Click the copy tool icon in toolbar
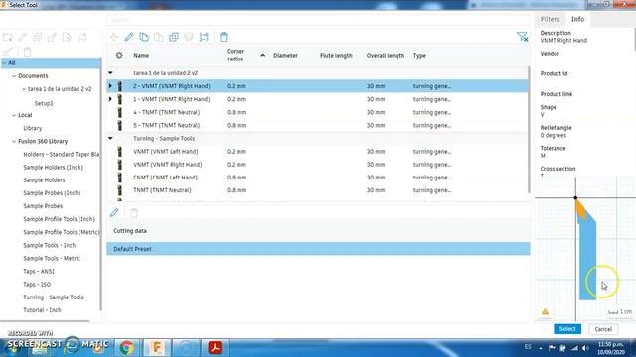The width and height of the screenshot is (636, 357). click(144, 37)
